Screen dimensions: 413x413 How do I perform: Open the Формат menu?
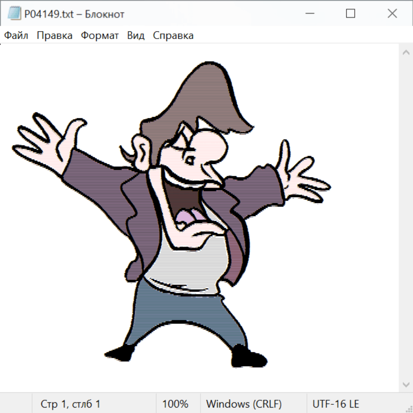[x=100, y=36]
